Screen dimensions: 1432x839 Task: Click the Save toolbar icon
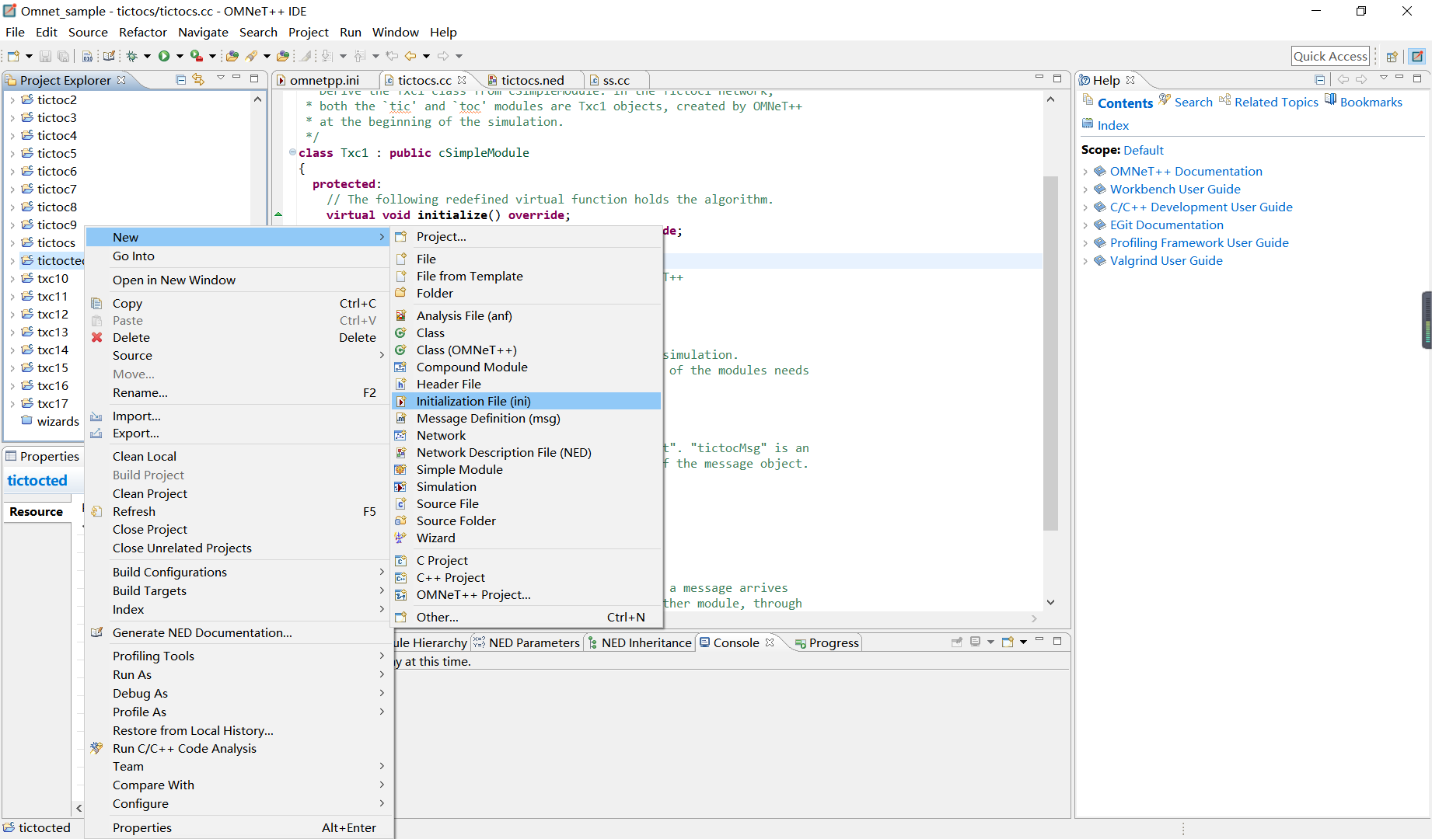point(45,56)
